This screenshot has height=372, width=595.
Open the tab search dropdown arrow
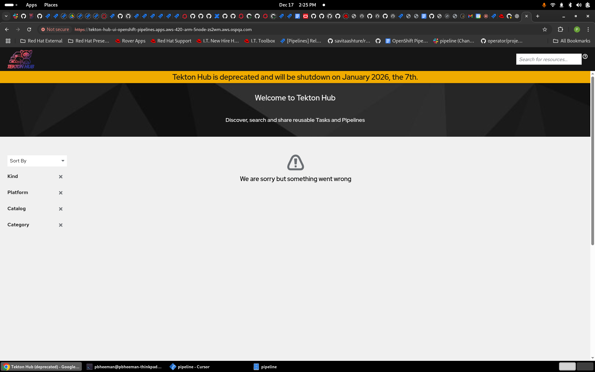pos(6,16)
